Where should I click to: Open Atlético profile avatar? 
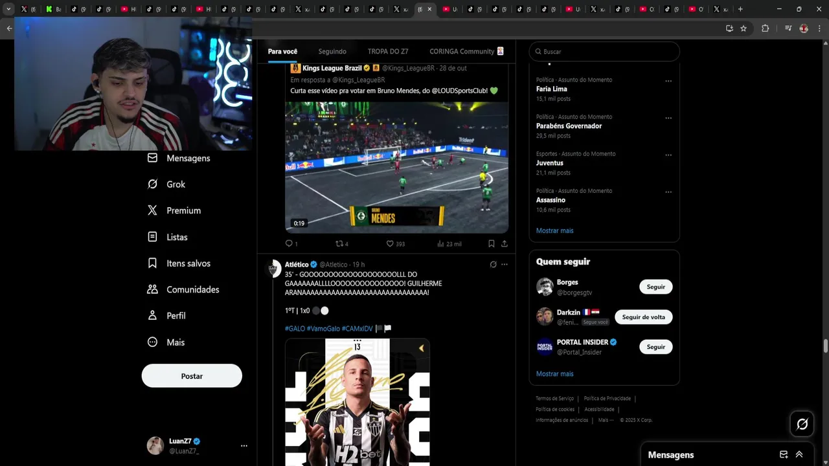[x=274, y=269]
